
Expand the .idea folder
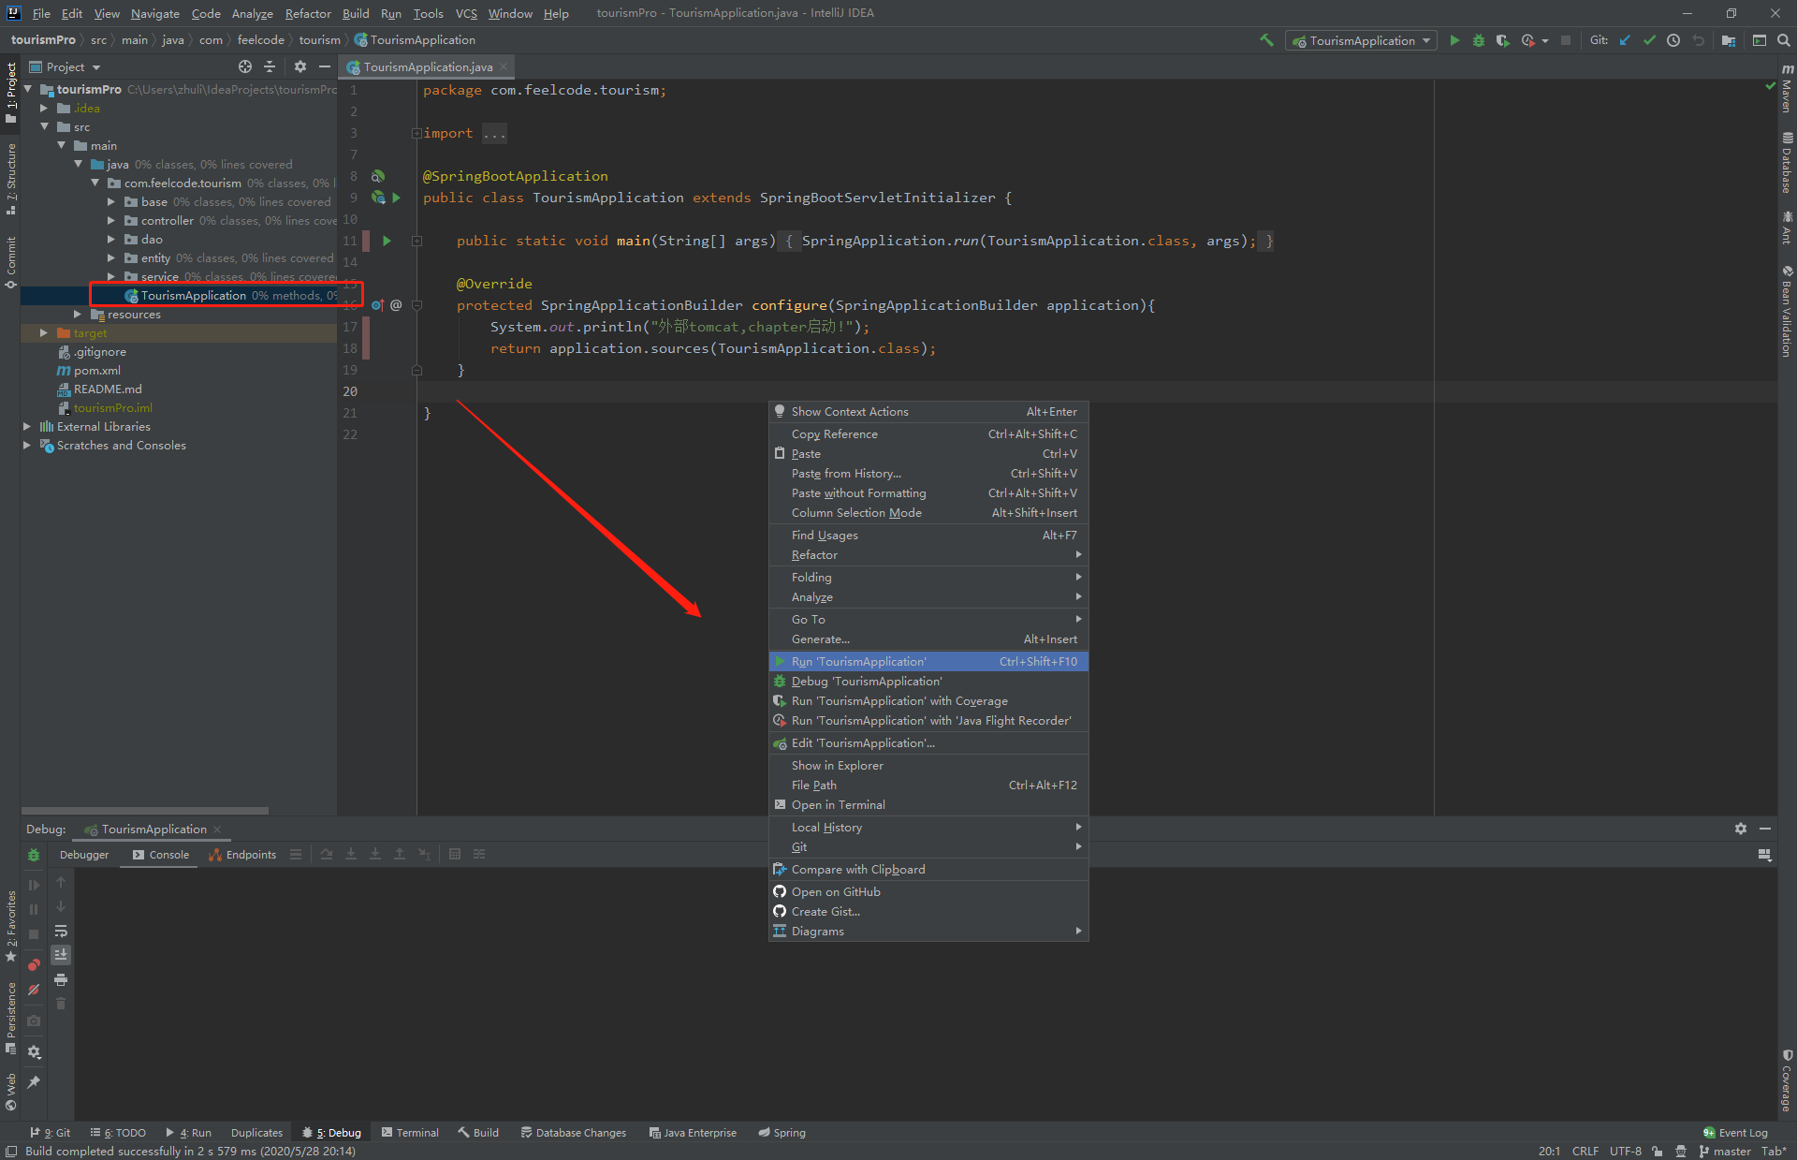tap(44, 108)
